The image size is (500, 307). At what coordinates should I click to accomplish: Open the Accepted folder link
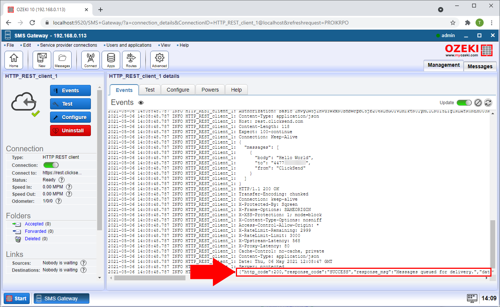click(34, 224)
